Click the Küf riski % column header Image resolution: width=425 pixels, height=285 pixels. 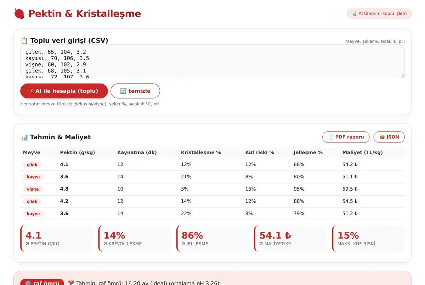pos(260,152)
